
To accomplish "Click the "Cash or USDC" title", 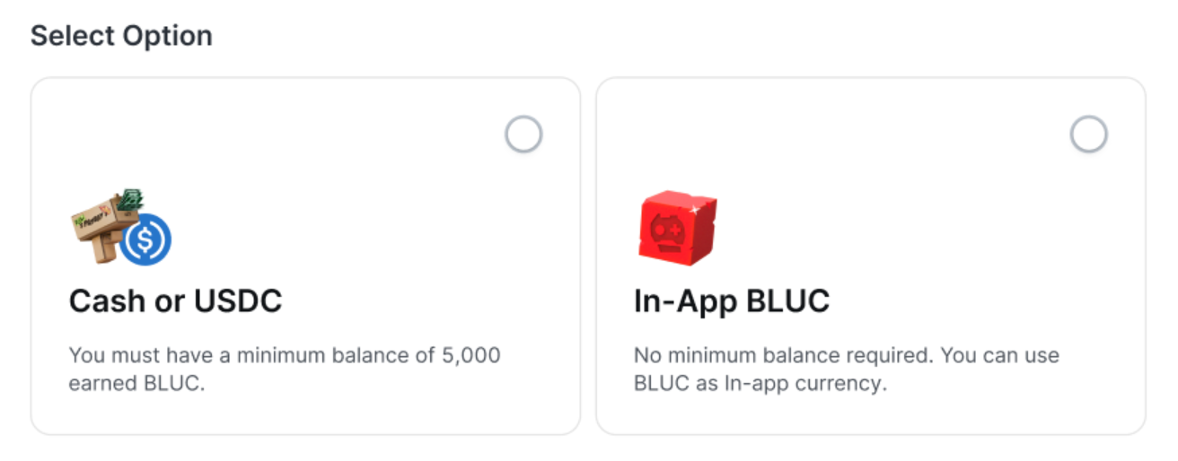I will pyautogui.click(x=175, y=301).
